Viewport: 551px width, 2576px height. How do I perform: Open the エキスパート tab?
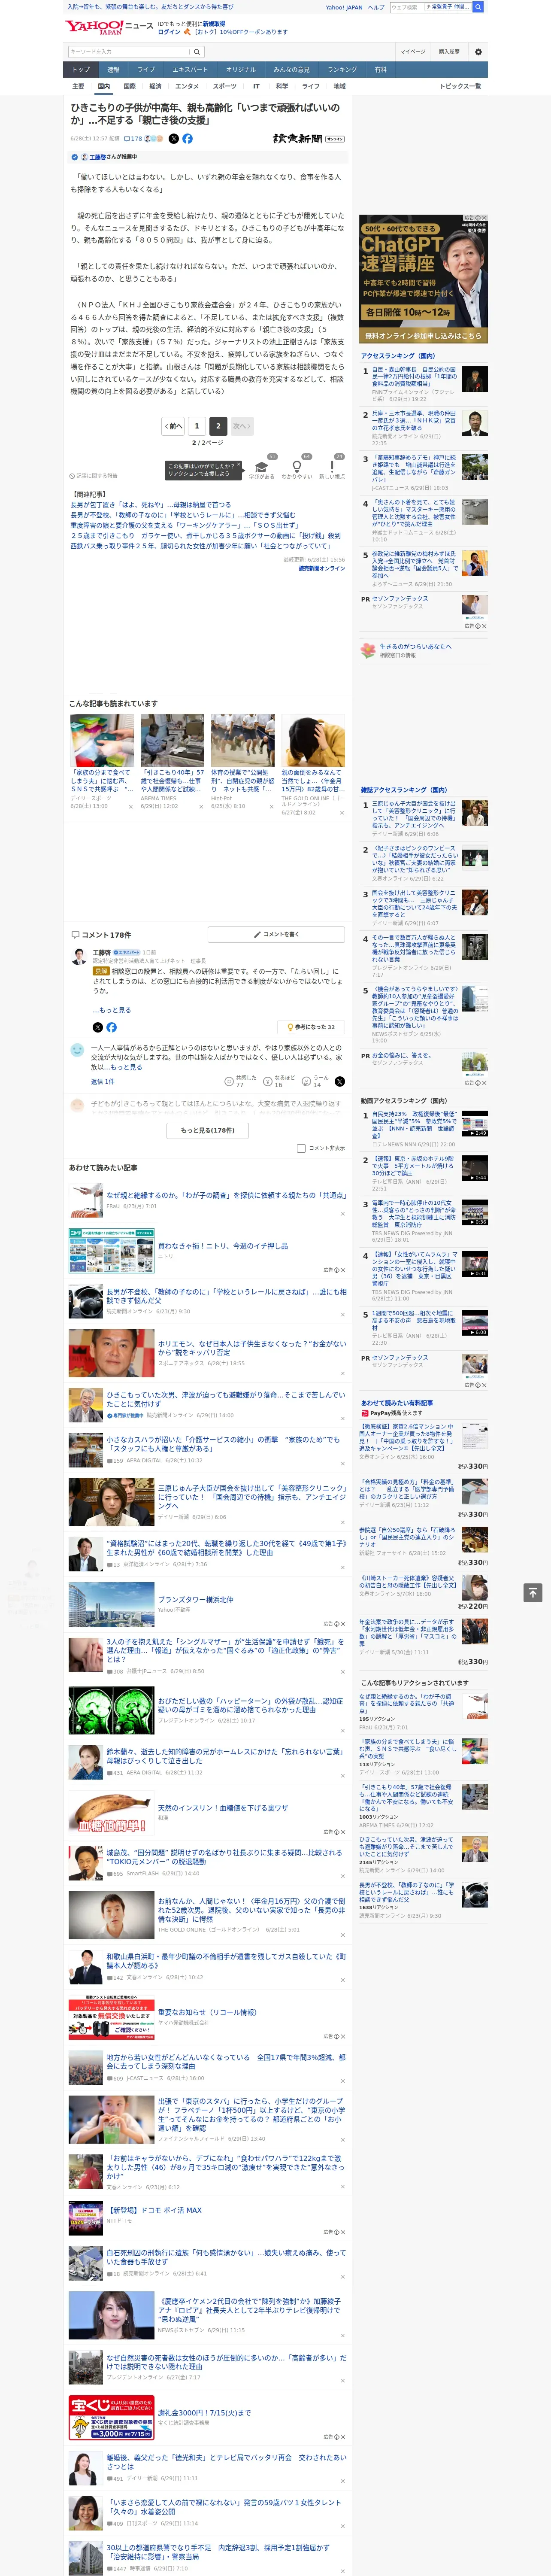coord(190,69)
